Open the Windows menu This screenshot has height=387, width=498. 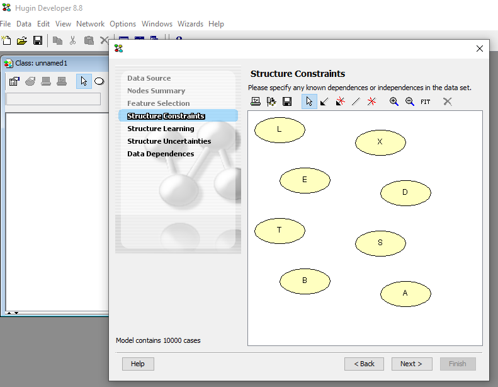(157, 24)
